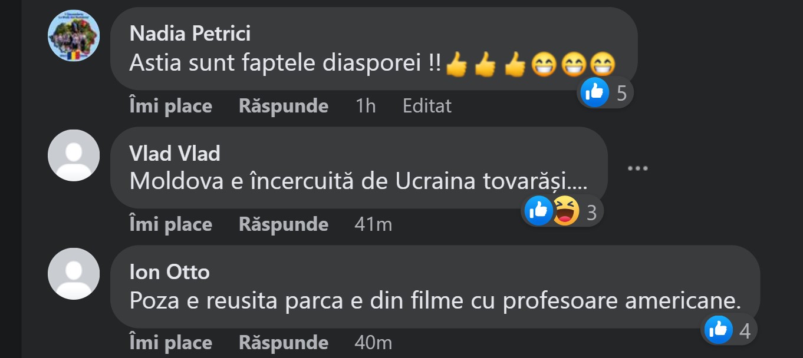This screenshot has height=358, width=803.
Task: Click Răspunde under Ion Otto's comment
Action: [x=284, y=343]
